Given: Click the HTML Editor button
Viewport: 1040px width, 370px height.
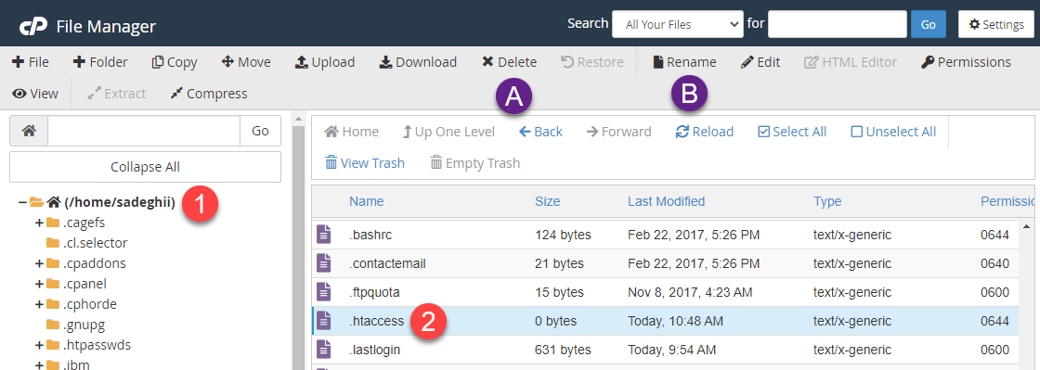Looking at the screenshot, I should coord(851,62).
